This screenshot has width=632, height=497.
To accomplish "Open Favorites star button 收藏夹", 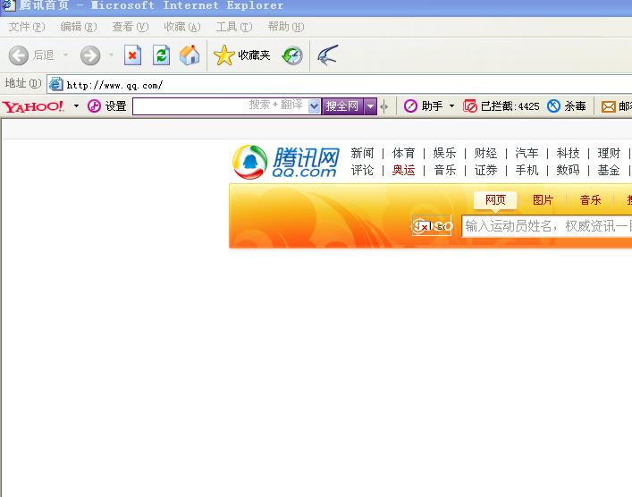I will 242,55.
